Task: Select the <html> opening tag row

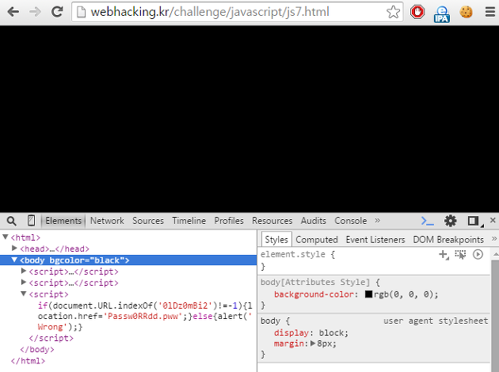Action: pyautogui.click(x=25, y=237)
